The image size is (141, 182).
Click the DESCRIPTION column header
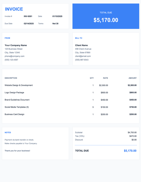click(11, 78)
